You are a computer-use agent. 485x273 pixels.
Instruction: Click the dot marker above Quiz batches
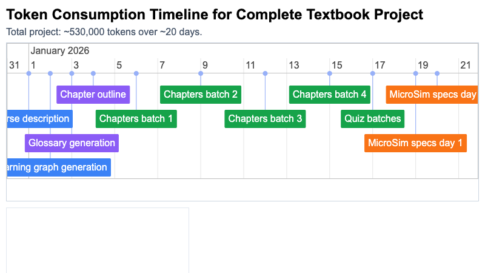click(x=373, y=73)
